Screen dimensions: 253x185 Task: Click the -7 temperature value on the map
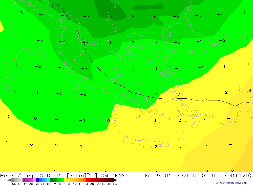[x=86, y=16]
